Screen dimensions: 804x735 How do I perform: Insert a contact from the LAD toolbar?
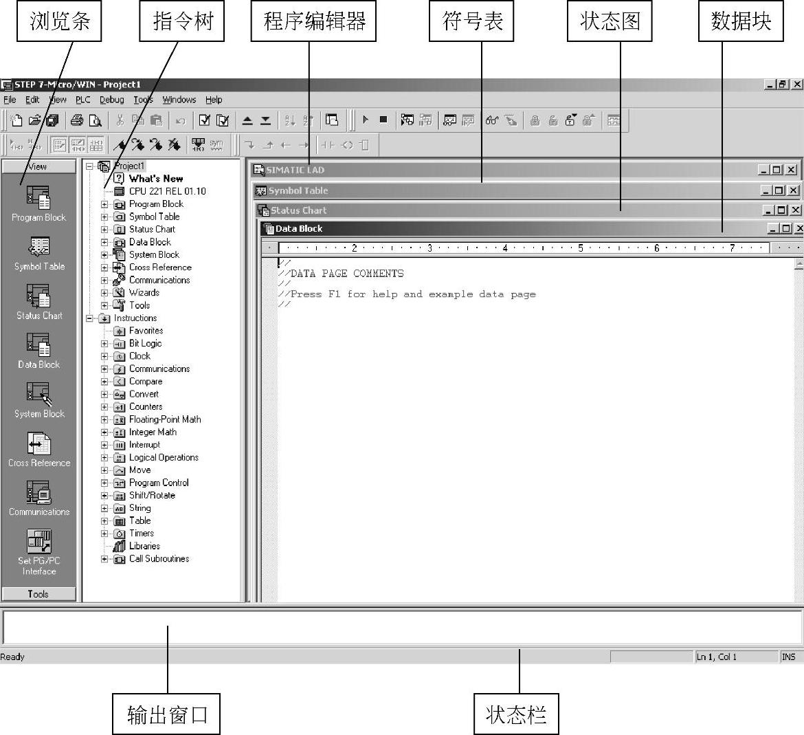[x=328, y=145]
